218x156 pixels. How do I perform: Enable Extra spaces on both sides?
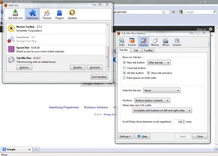pyautogui.click(x=124, y=78)
